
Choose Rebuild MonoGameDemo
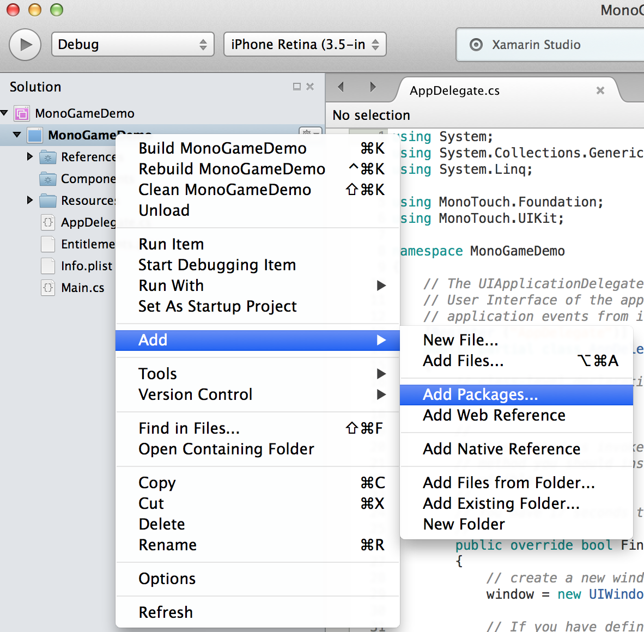coord(258,169)
